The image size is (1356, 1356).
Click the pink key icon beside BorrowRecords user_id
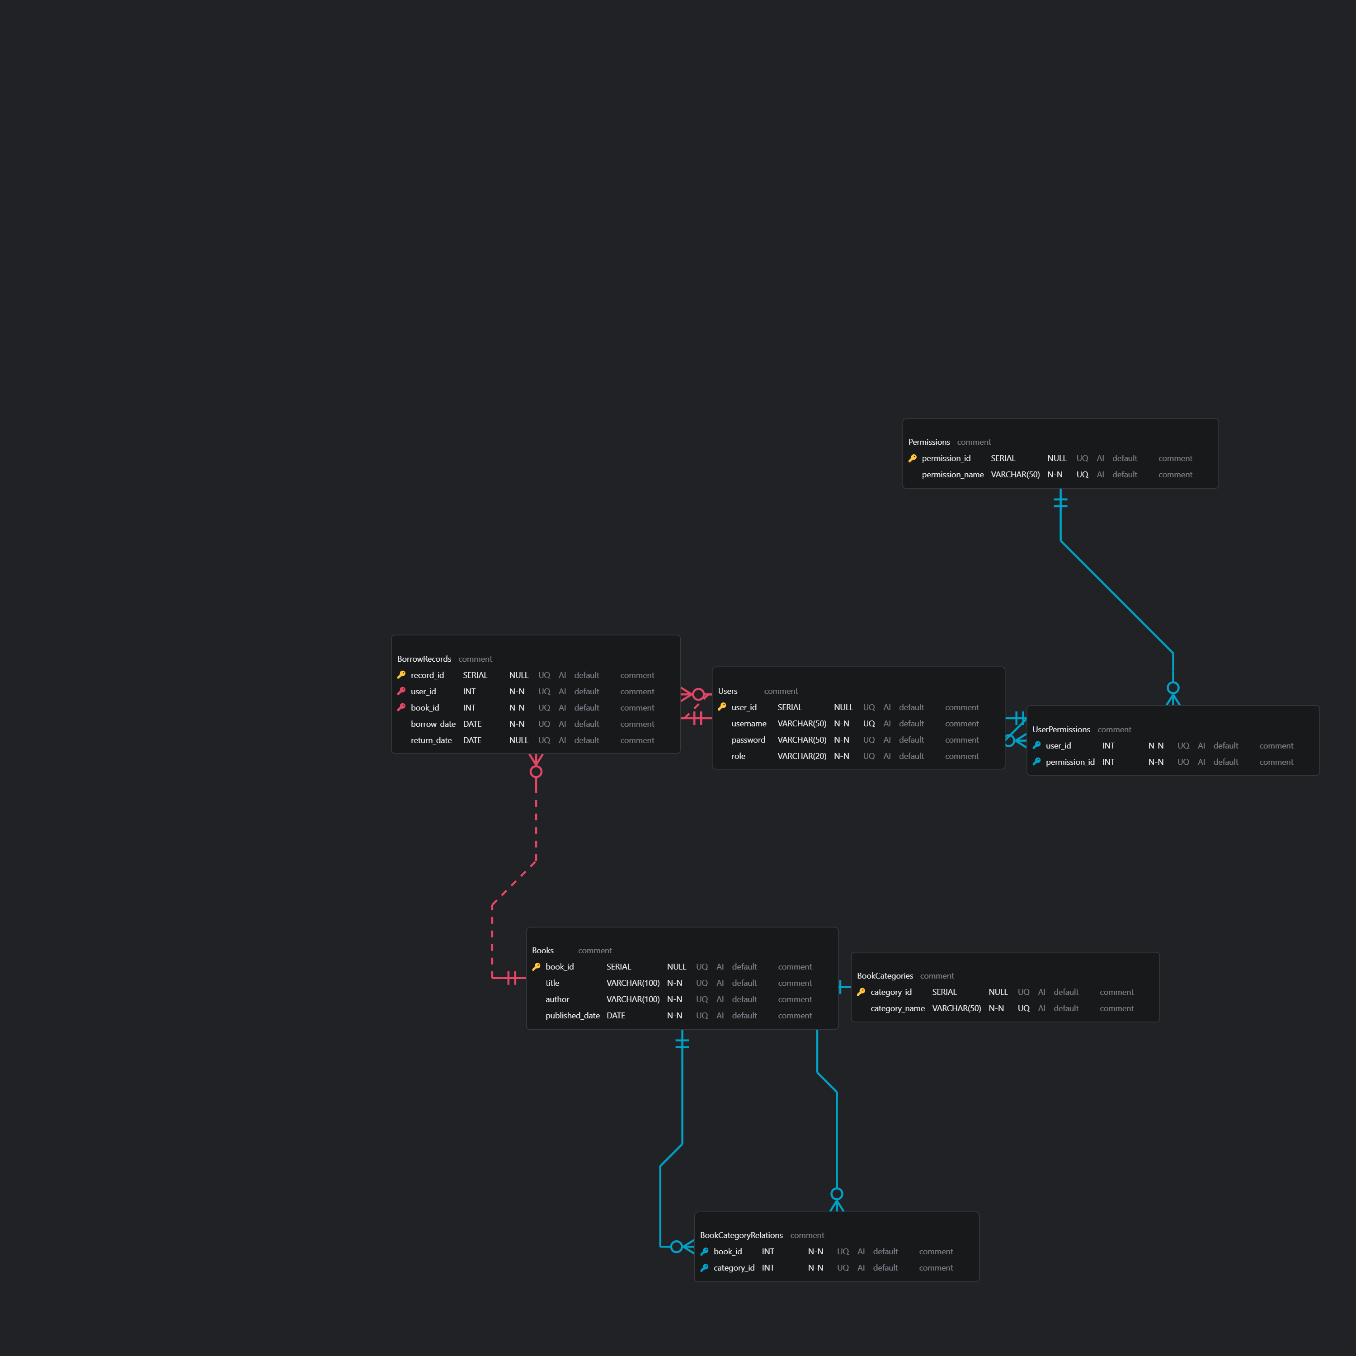401,692
